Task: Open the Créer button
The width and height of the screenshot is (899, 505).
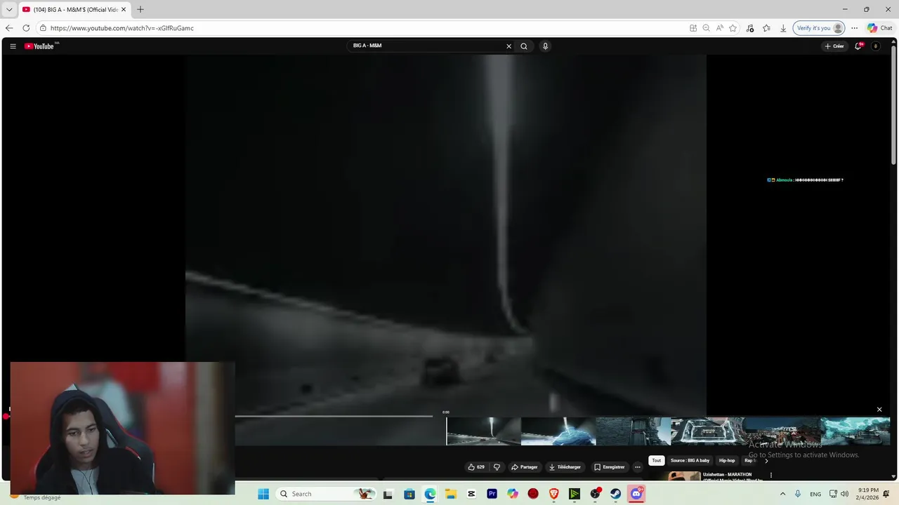Action: tap(834, 46)
